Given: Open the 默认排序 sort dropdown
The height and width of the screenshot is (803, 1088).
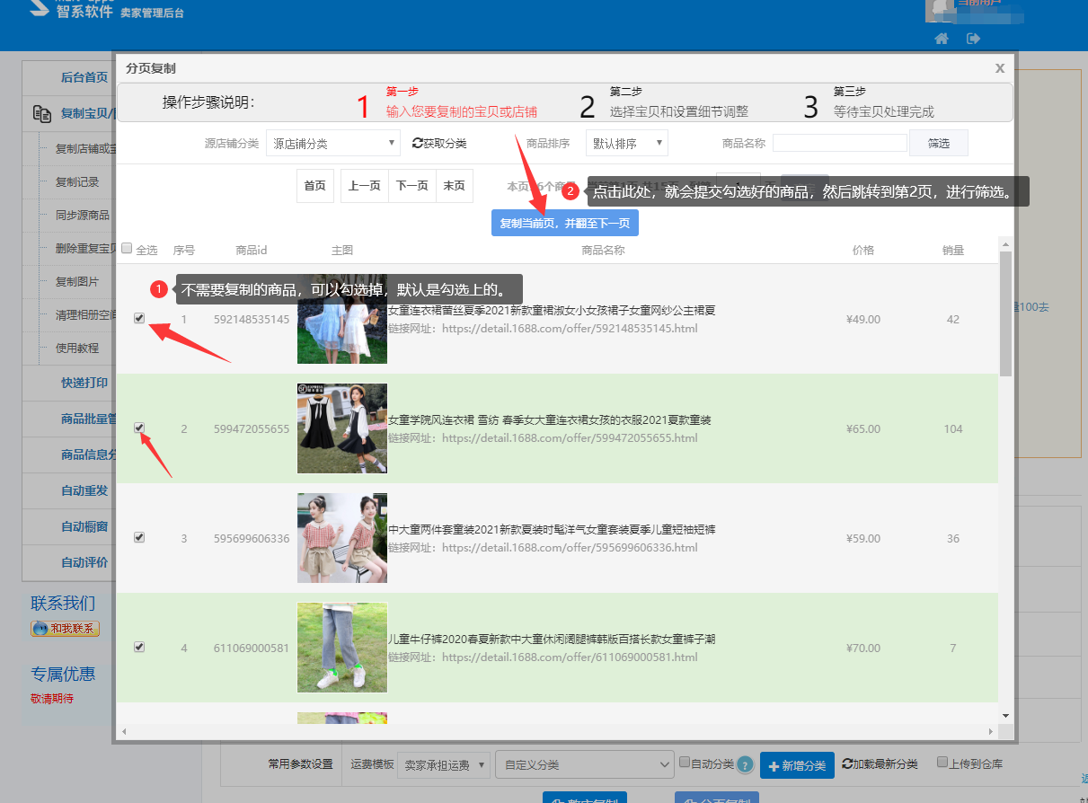Looking at the screenshot, I should 627,143.
